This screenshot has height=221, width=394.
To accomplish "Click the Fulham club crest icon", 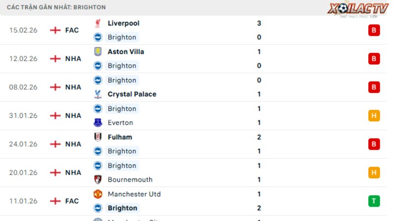I will [x=98, y=137].
